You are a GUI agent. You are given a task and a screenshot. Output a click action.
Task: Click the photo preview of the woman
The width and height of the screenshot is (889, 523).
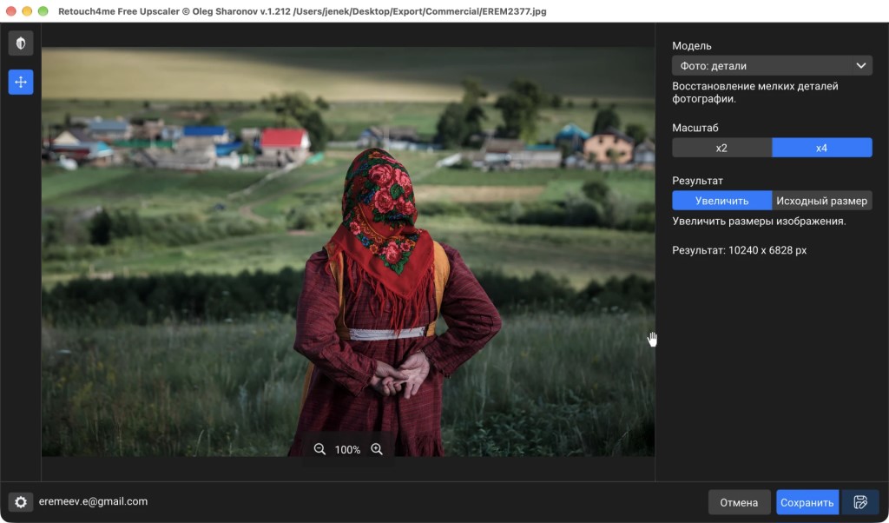[348, 252]
